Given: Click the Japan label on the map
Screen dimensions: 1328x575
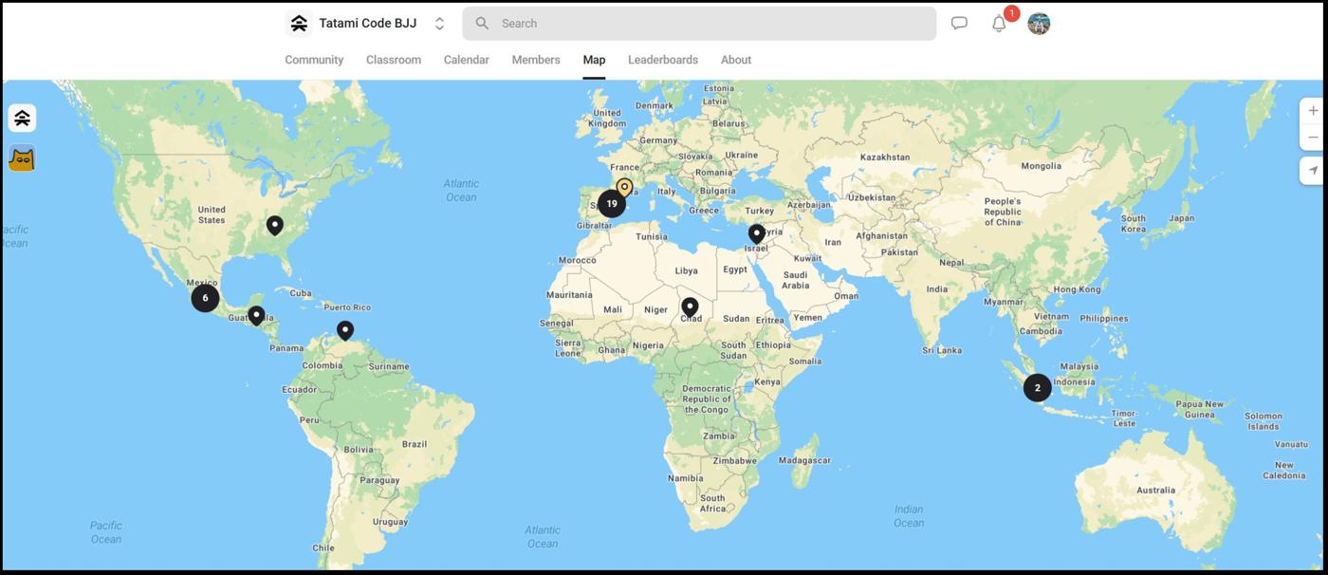Looking at the screenshot, I should click(1181, 218).
